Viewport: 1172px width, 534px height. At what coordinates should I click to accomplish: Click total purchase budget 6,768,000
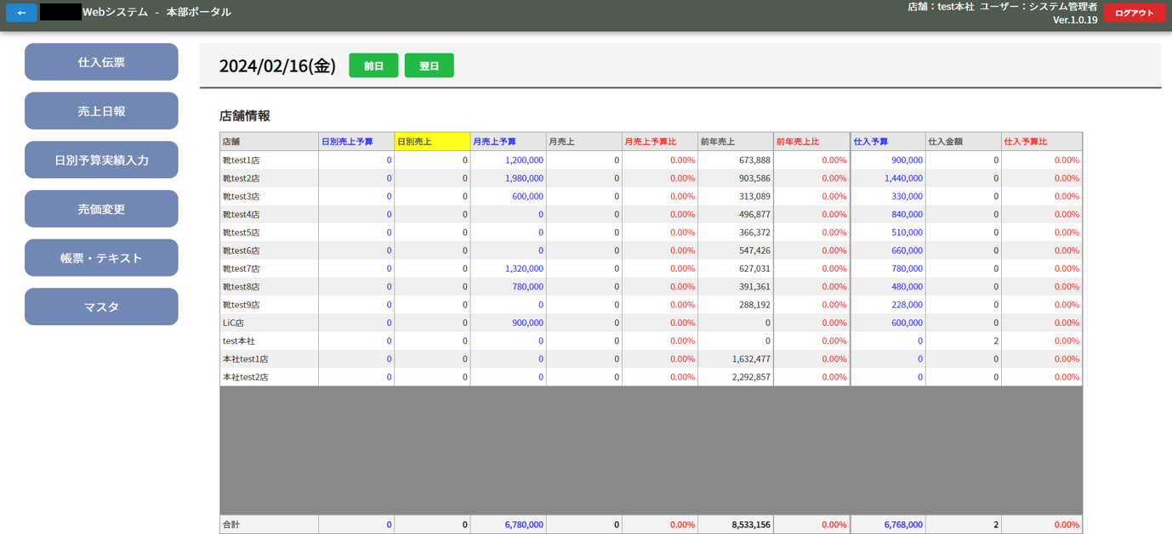click(903, 525)
